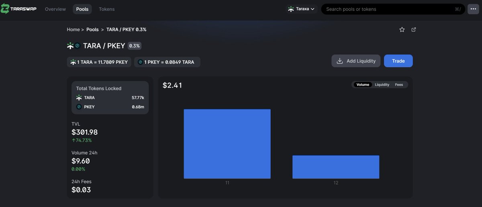Click the PKEY token icon in Tokens Locked

click(79, 107)
